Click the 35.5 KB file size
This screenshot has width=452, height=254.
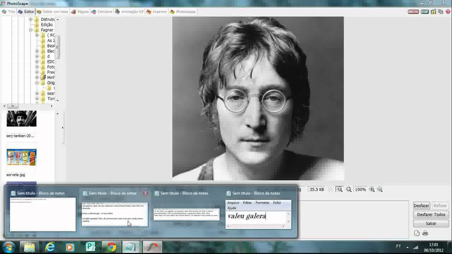[317, 189]
